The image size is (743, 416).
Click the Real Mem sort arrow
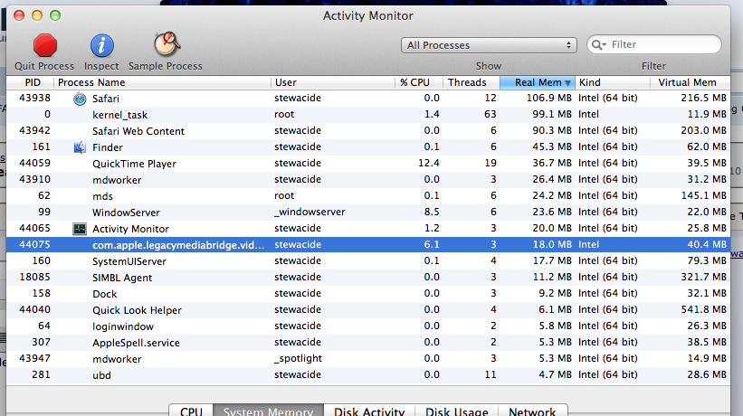pyautogui.click(x=567, y=83)
